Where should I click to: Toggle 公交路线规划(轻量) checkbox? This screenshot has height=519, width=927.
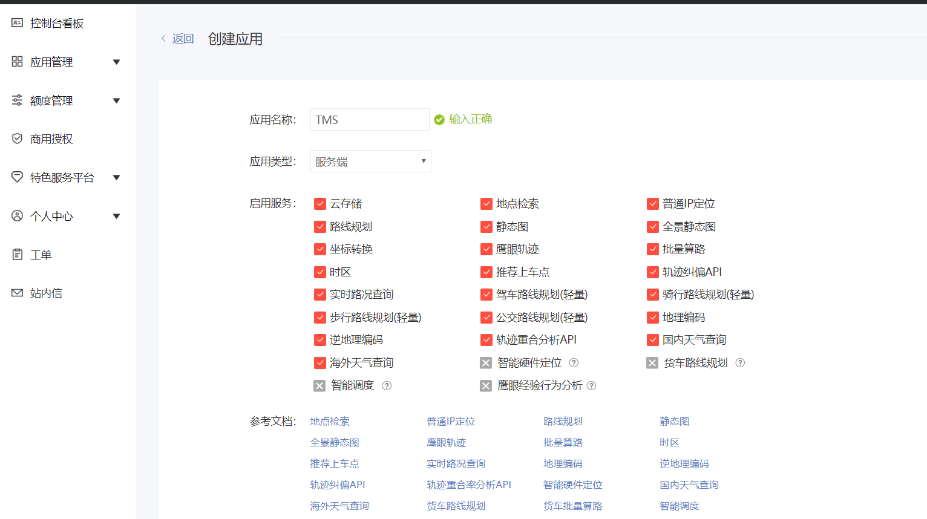coord(486,318)
